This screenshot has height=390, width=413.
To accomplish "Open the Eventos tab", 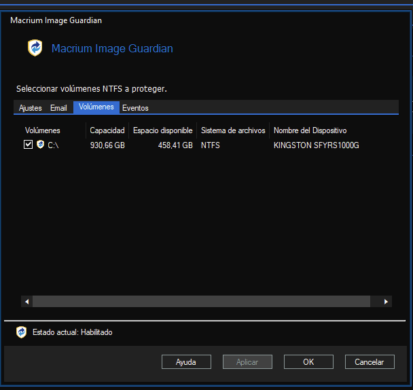I will click(135, 108).
